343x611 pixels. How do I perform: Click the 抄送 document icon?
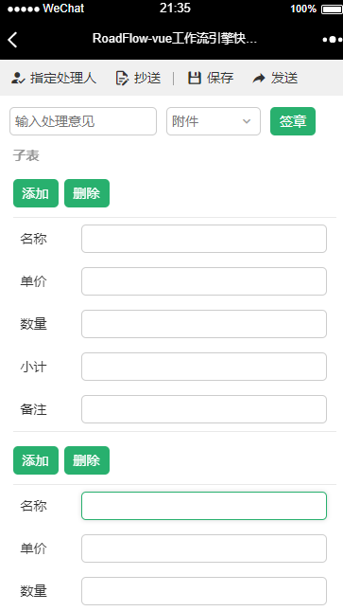click(122, 78)
